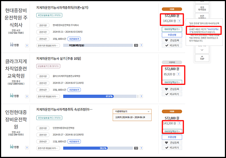Toggle 관심등록 heart for 클라크지게차 course
Screen dimensions: 226x158
[172, 89]
